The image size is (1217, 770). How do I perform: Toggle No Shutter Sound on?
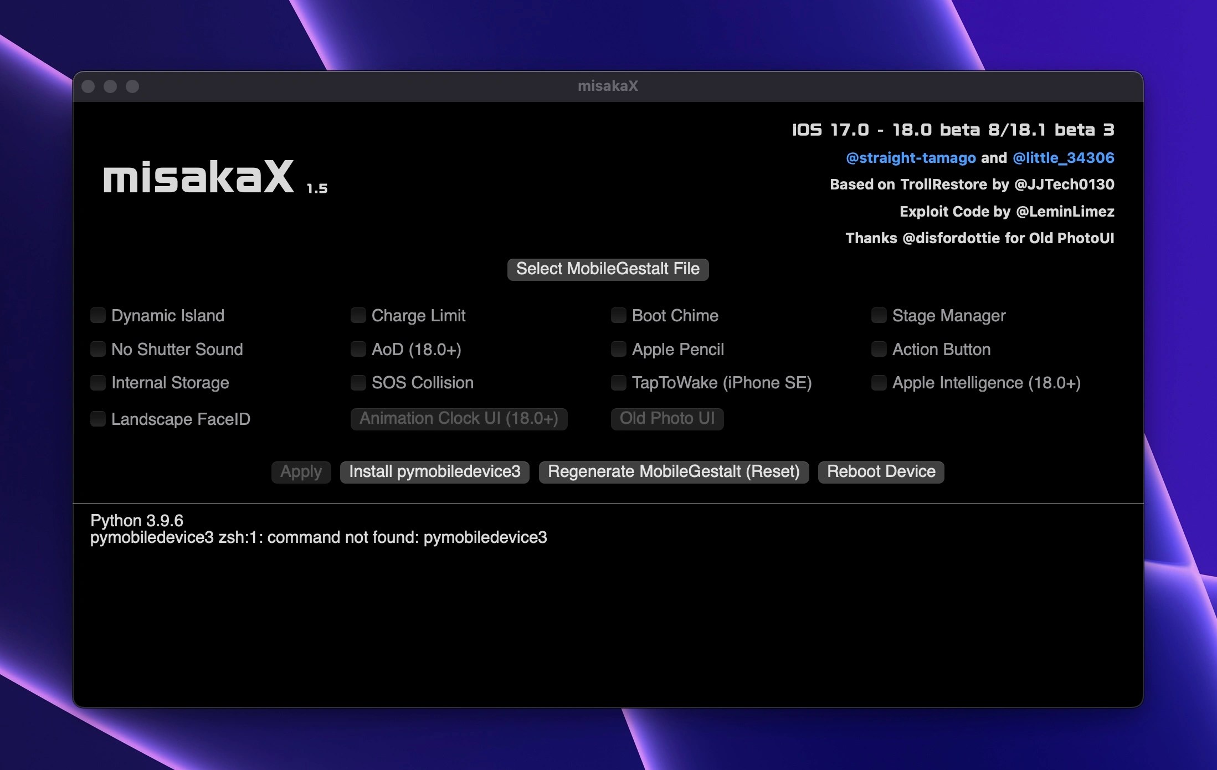tap(98, 349)
